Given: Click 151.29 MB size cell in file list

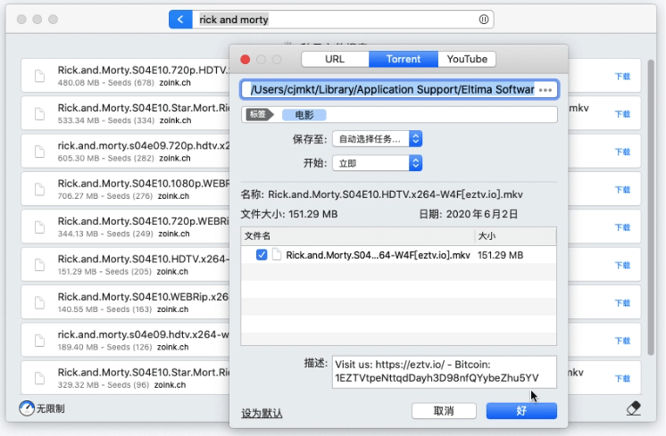Looking at the screenshot, I should tap(500, 255).
